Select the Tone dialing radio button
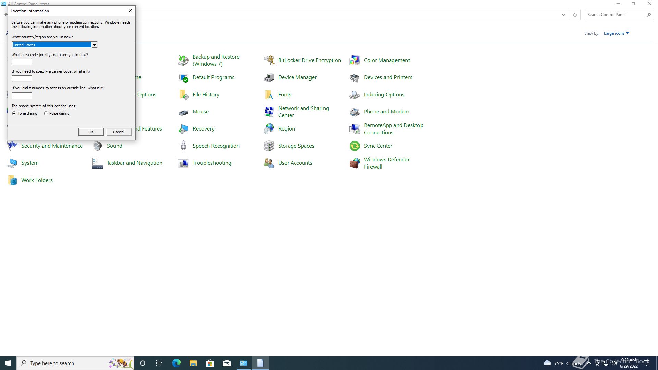 pos(14,113)
